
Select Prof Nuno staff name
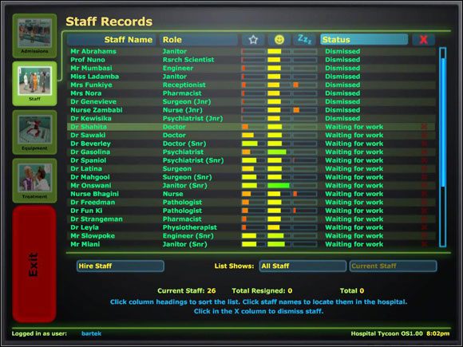88,60
